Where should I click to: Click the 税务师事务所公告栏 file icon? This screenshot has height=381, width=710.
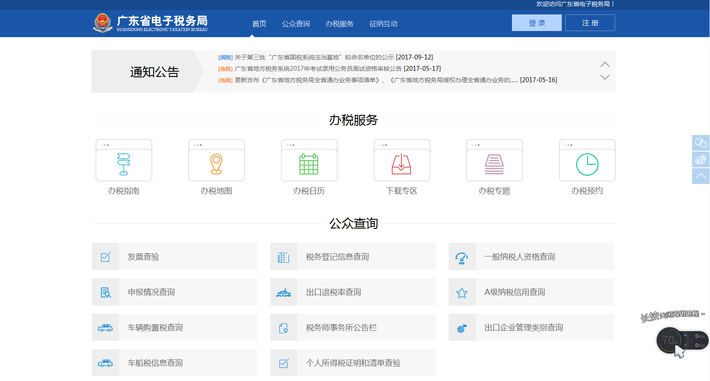[284, 328]
